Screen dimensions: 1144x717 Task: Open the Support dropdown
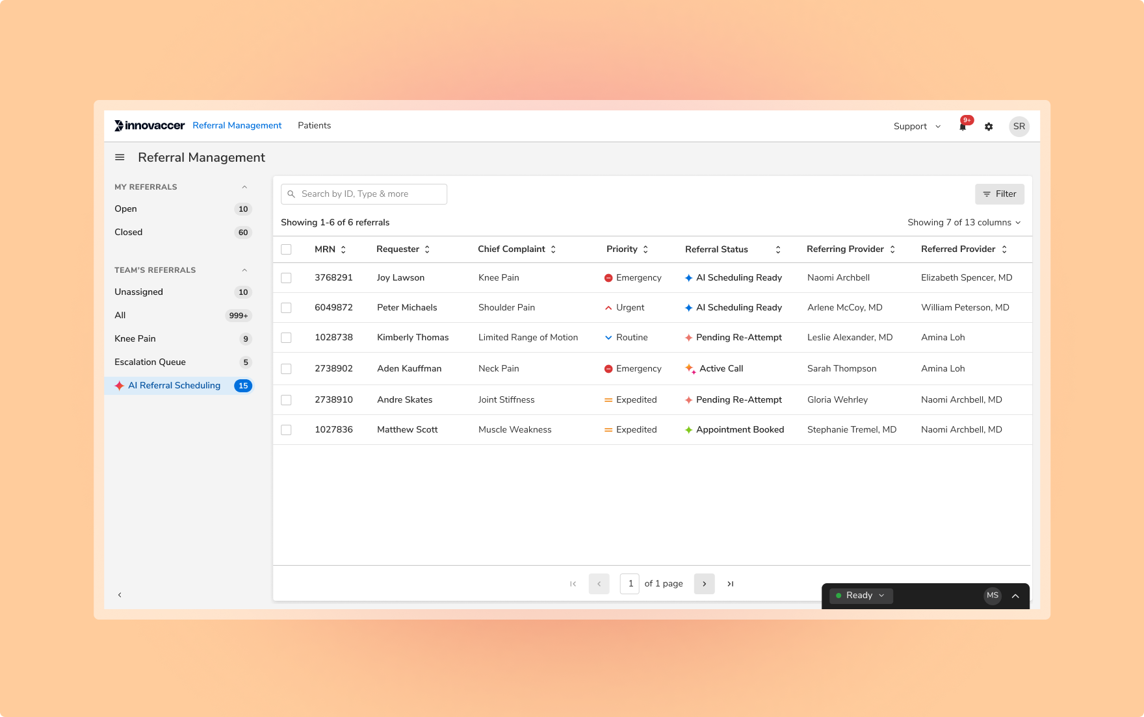(917, 127)
